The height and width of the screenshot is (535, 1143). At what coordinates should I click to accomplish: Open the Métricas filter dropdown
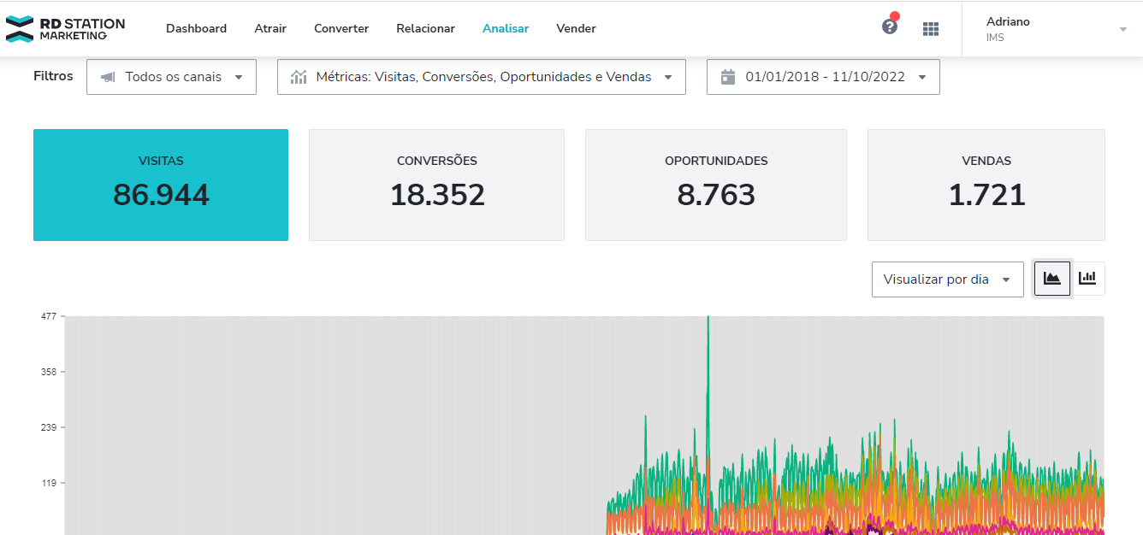click(482, 77)
